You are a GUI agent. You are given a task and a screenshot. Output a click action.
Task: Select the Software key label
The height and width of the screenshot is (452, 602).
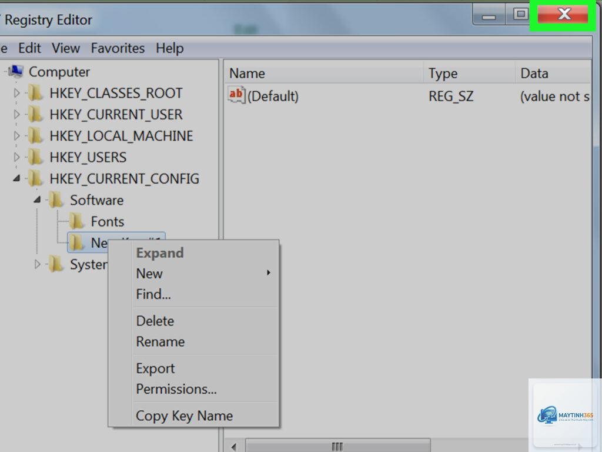point(97,200)
